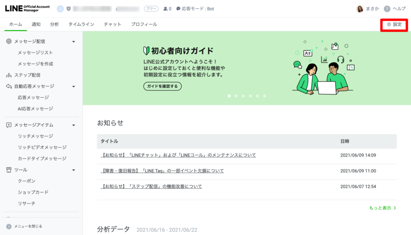This screenshot has width=411, height=235.
Task: Open メッセージリスト in sidebar
Action: [x=35, y=53]
